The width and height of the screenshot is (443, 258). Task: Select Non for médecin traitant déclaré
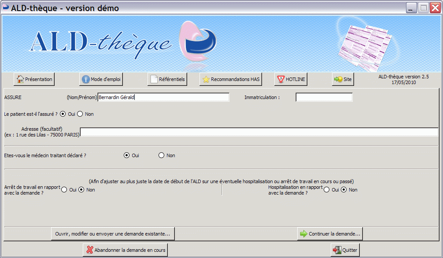[x=161, y=155]
